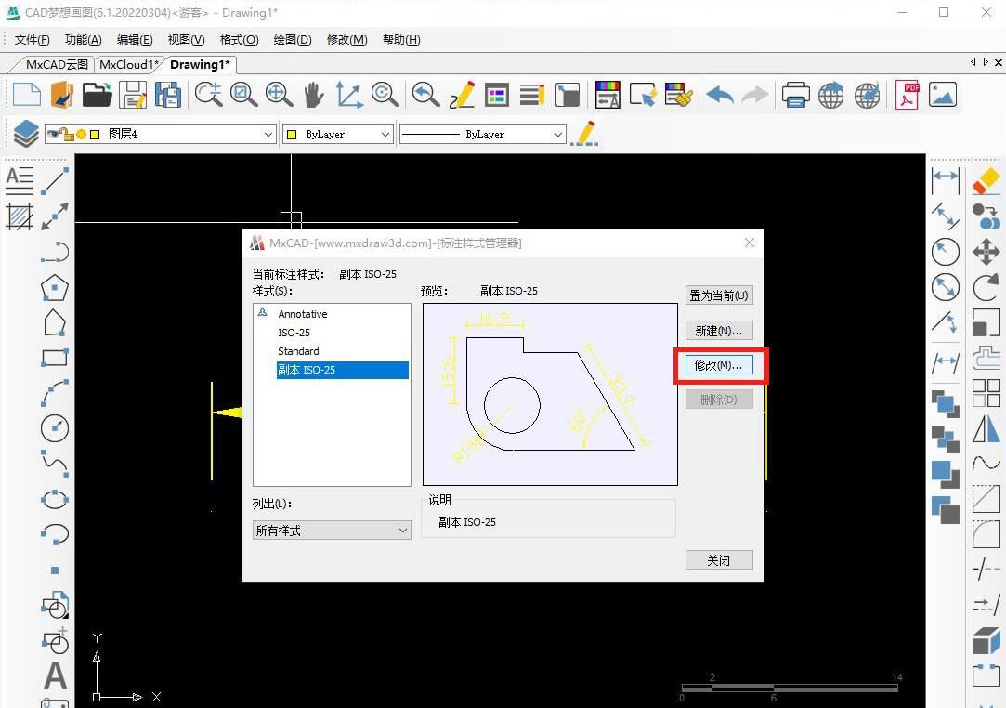Select the layer manager icon
1006x708 pixels.
point(26,133)
